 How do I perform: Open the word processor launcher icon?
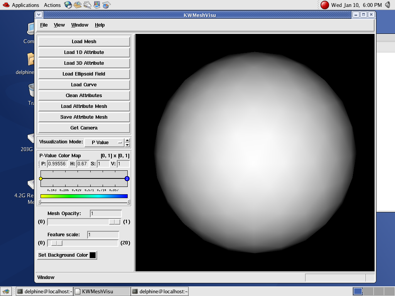[x=87, y=5]
